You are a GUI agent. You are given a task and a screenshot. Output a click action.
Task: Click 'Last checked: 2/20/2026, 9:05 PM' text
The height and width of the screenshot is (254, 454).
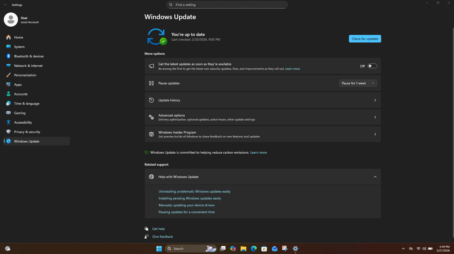[196, 40]
